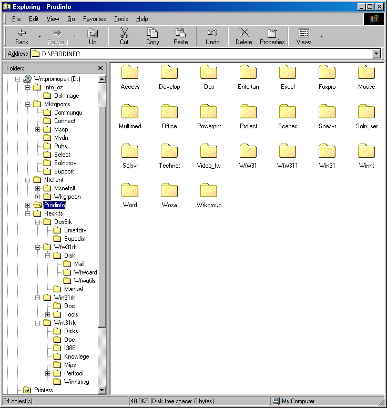Select the Project folder icon
Image resolution: width=387 pixels, height=408 pixels.
point(248,111)
